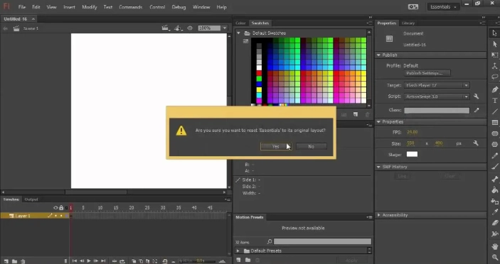
Task: Open the Commands menu
Action: (x=130, y=7)
